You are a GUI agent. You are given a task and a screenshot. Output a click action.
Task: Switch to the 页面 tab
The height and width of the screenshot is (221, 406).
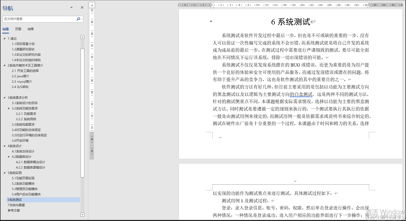coord(18,29)
